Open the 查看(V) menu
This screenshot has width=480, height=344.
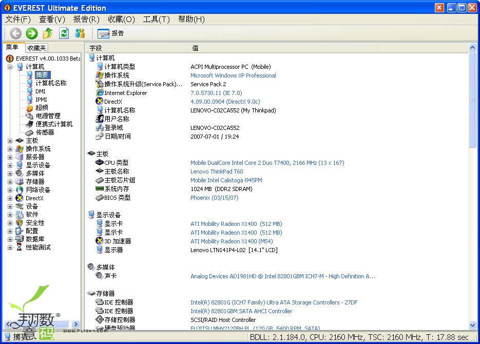[52, 20]
